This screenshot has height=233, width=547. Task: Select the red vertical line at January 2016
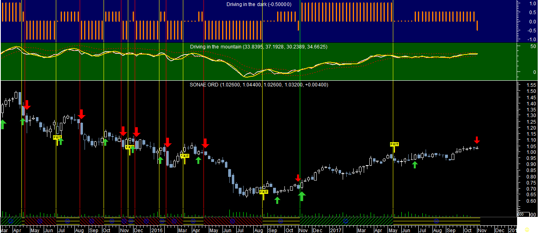[166, 109]
